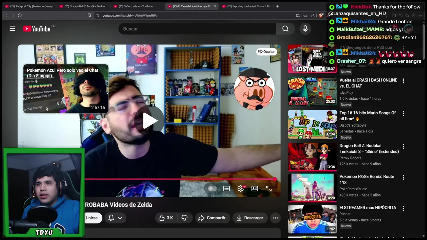Viewport: 427px width, 240px height.
Task: Dislike the video with thumbs down
Action: point(184,218)
